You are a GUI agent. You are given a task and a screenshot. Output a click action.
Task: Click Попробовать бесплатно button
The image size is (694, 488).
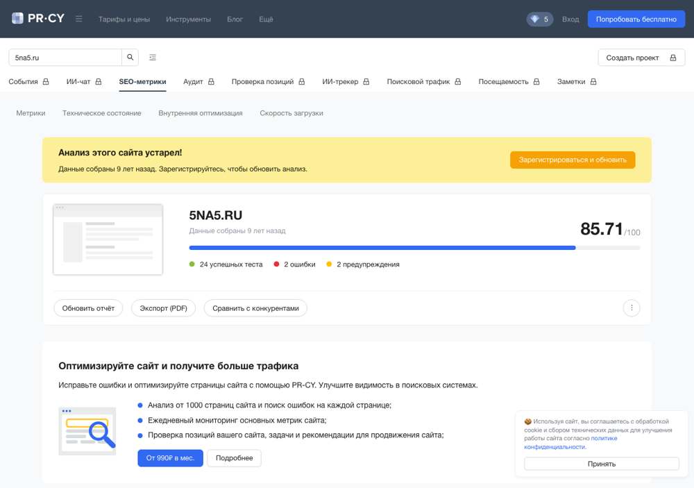point(636,19)
